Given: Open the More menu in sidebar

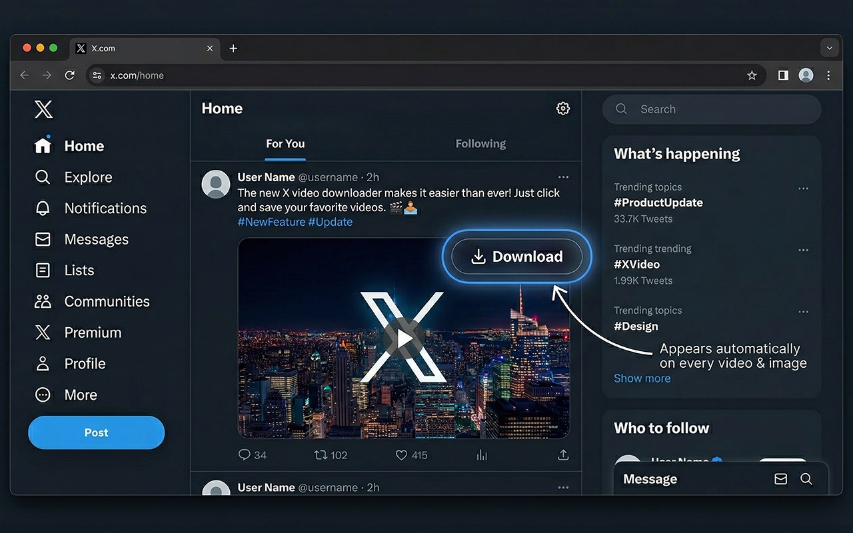Looking at the screenshot, I should point(66,395).
